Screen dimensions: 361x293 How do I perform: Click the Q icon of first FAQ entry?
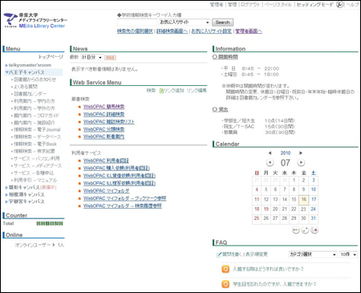pyautogui.click(x=225, y=269)
